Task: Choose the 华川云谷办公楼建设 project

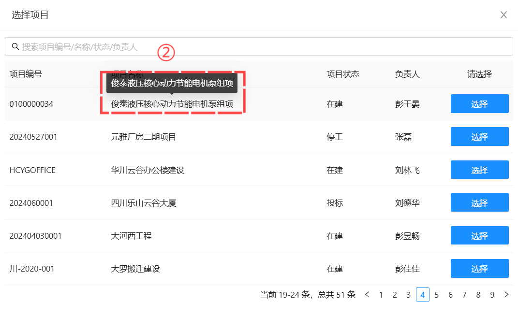Action: click(479, 170)
